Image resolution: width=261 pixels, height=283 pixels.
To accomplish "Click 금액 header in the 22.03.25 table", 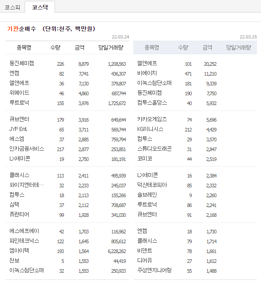I will click(x=207, y=47).
